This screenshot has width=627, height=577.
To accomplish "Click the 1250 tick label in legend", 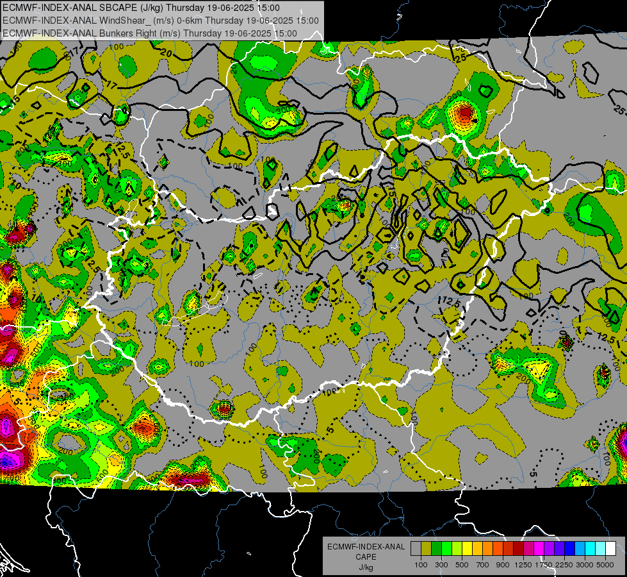I will click(523, 565).
